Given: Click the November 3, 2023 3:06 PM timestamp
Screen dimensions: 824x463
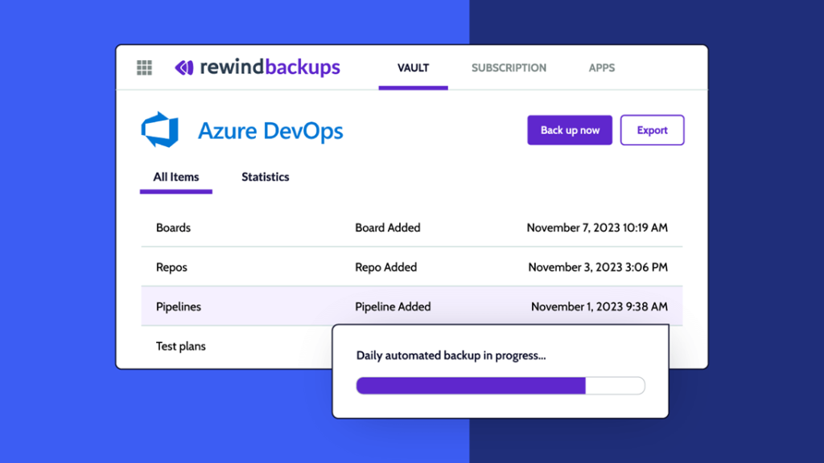Looking at the screenshot, I should (598, 267).
